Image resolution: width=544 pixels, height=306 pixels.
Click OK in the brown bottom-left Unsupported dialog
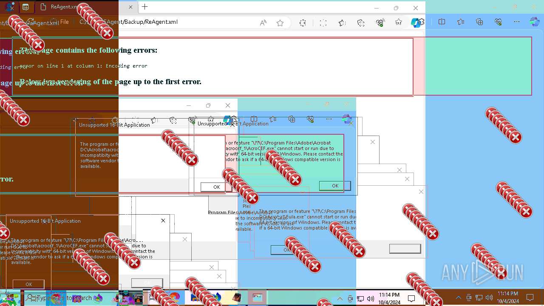[28, 284]
